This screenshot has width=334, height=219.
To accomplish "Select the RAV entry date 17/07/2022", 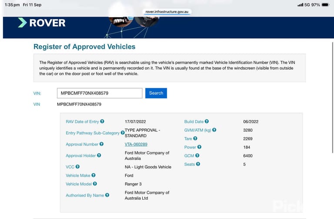I will point(135,122).
